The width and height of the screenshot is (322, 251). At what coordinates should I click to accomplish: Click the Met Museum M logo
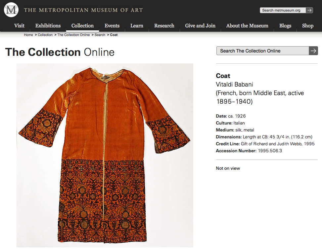[x=11, y=10]
